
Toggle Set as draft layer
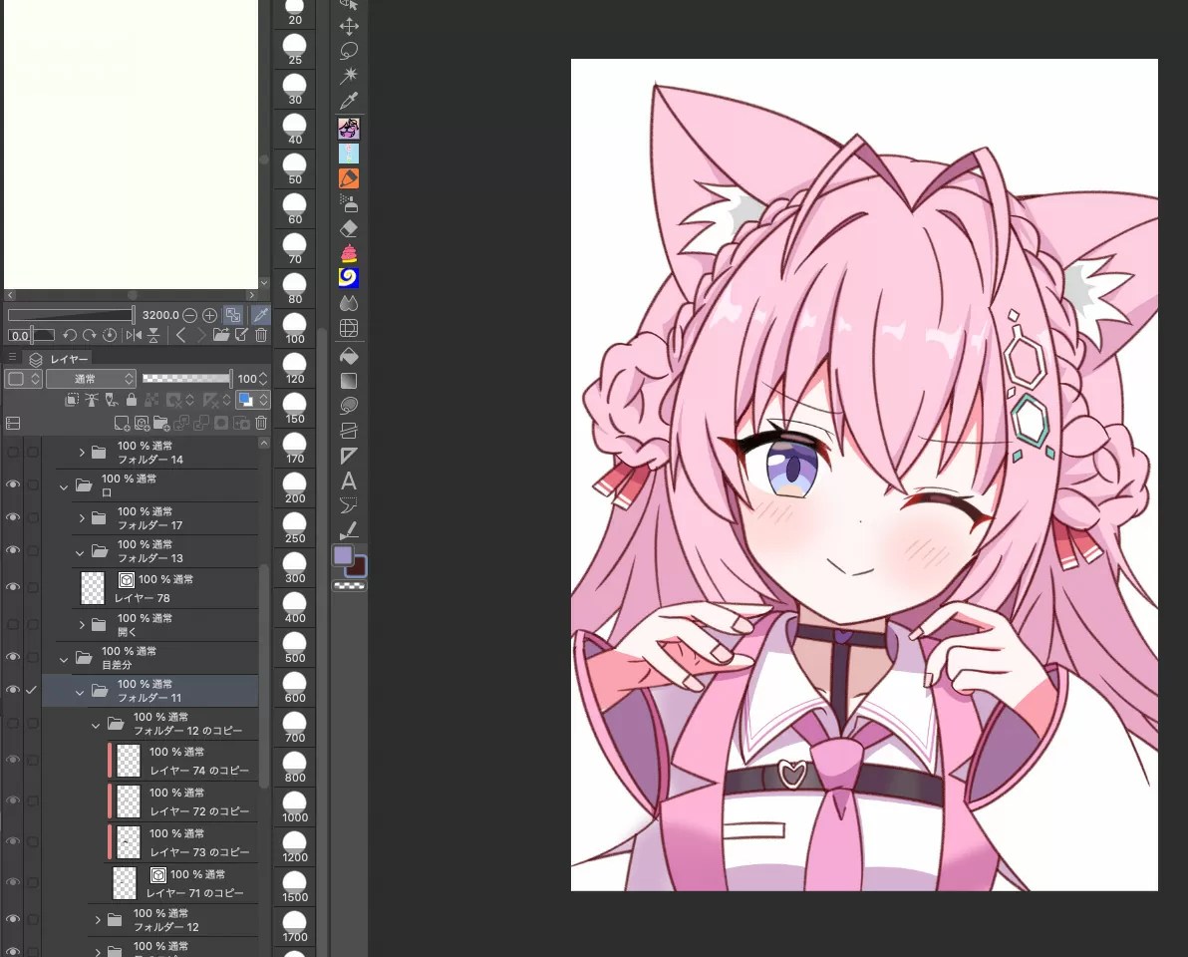coord(112,400)
